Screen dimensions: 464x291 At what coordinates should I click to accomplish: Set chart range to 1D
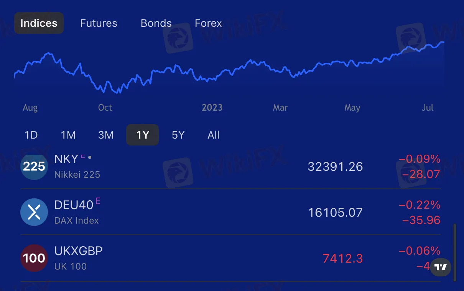31,135
